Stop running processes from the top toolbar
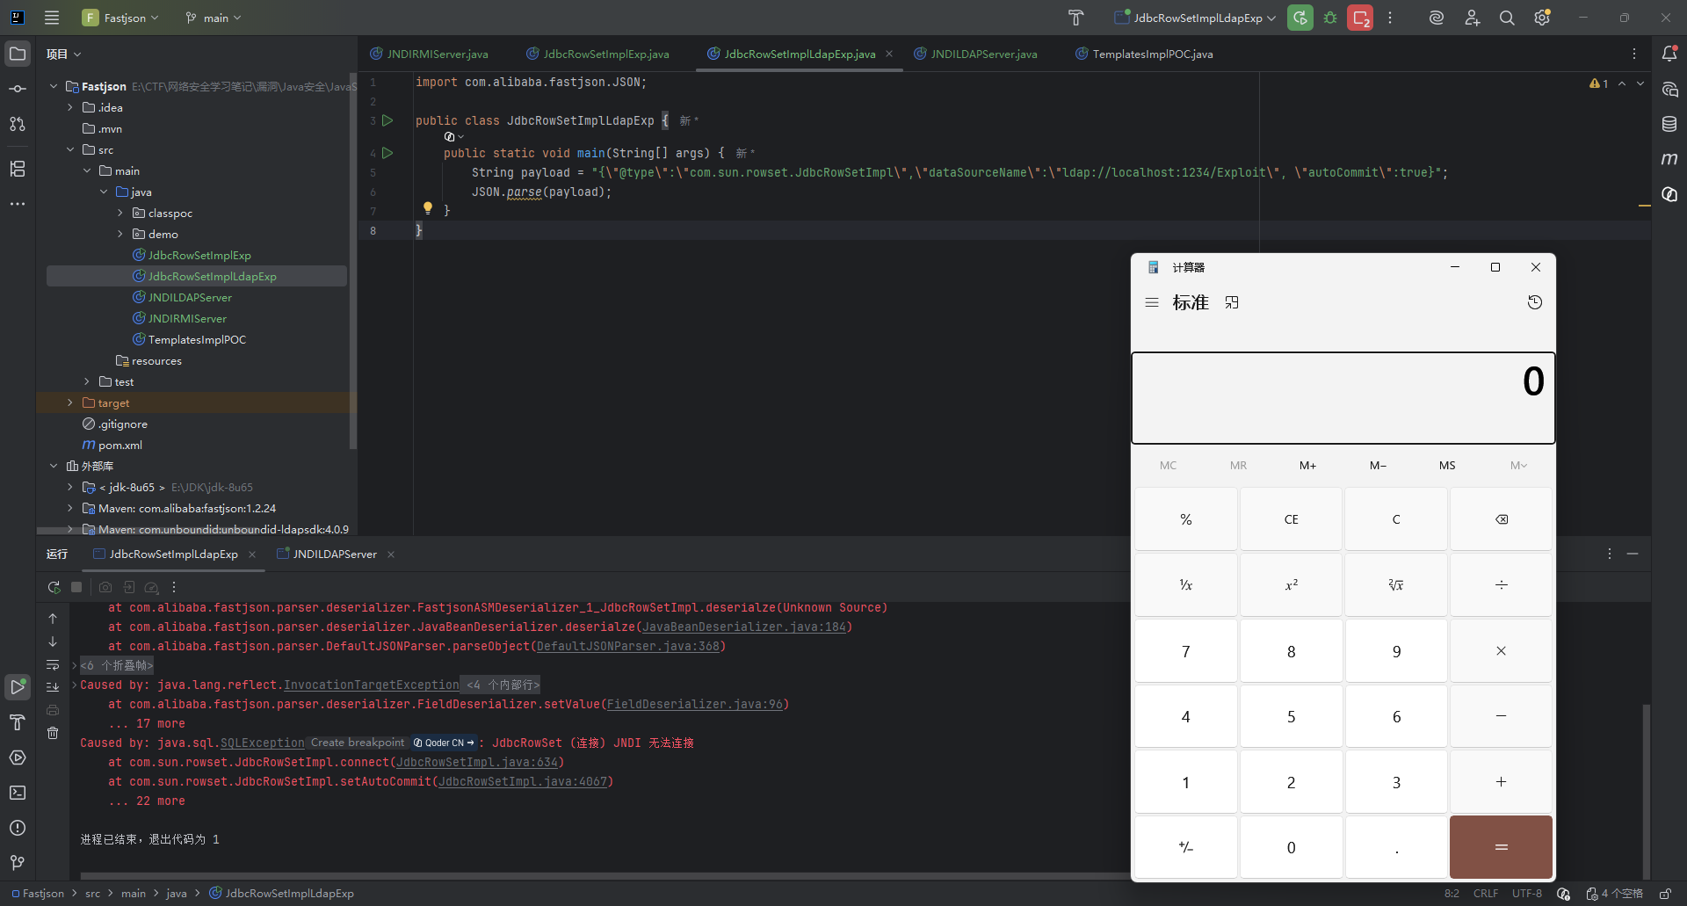The height and width of the screenshot is (906, 1687). 1360,18
